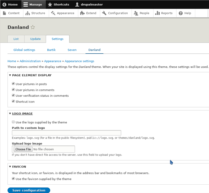Open the Content menu item

pyautogui.click(x=12, y=13)
